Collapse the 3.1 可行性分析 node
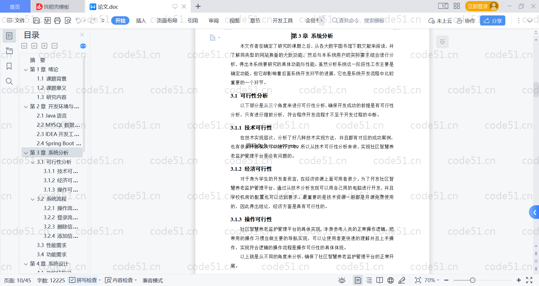Screen dimensions: 539x286 pyautogui.click(x=33, y=162)
